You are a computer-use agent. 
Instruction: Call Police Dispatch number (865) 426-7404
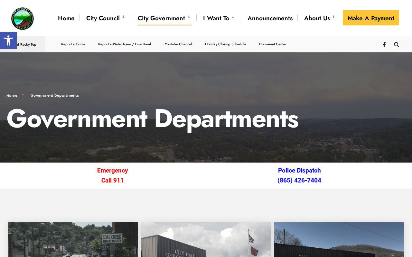pyautogui.click(x=299, y=181)
